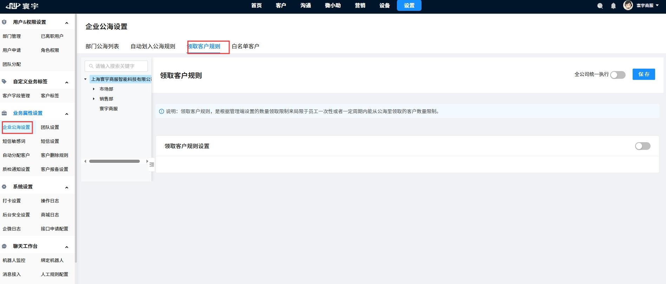
Task: Open 接口申请配置 in sidebar
Action: (54, 229)
